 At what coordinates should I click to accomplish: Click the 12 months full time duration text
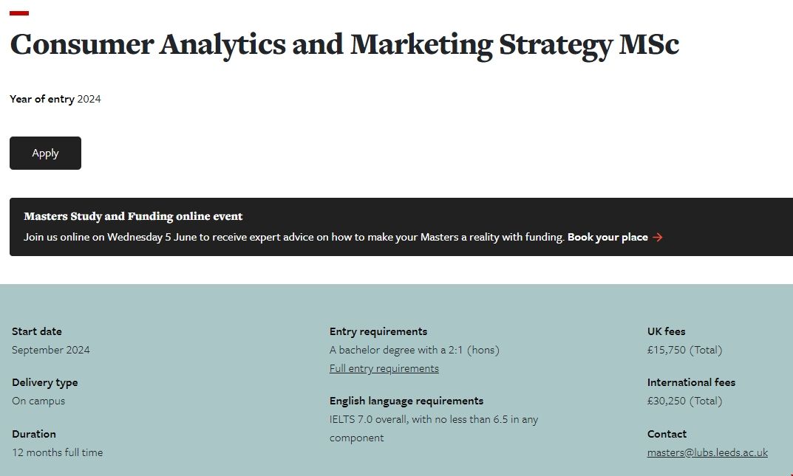[x=58, y=452]
